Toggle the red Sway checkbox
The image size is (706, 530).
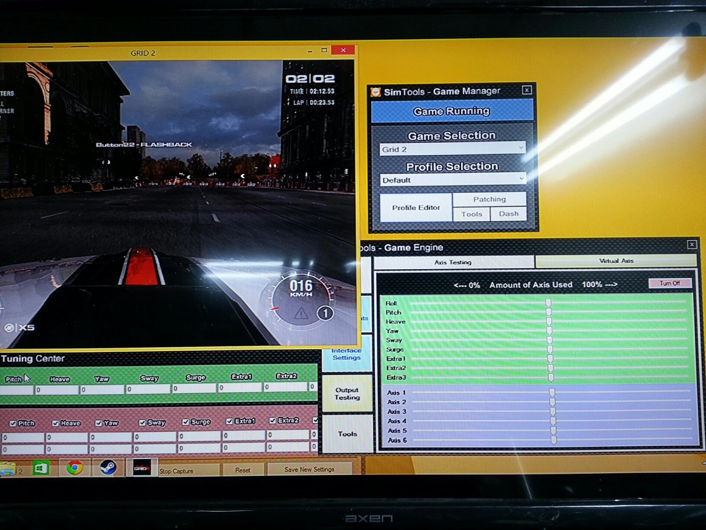(142, 423)
